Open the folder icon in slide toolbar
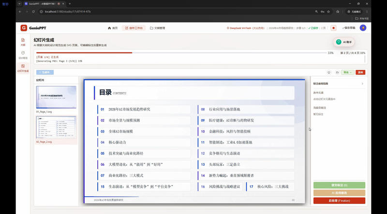The image size is (387, 214). 337,72
